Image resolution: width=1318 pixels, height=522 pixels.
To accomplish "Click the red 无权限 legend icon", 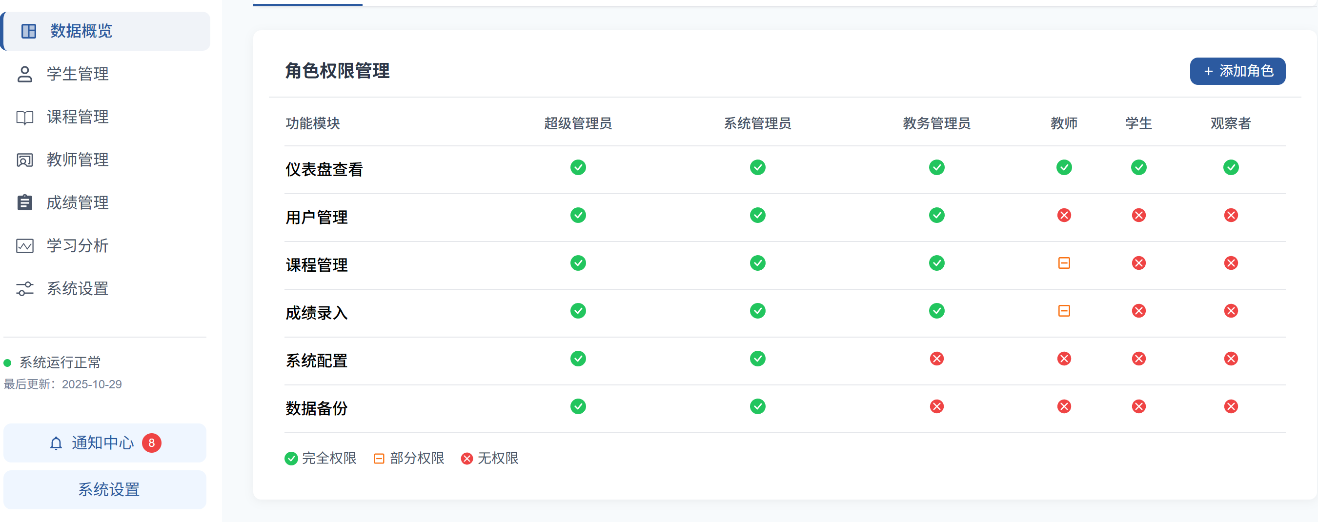I will point(466,459).
